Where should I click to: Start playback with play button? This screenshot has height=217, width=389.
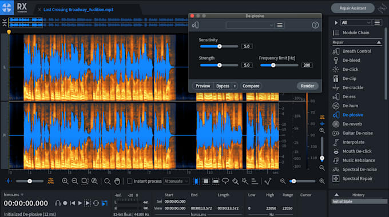pos(80,203)
